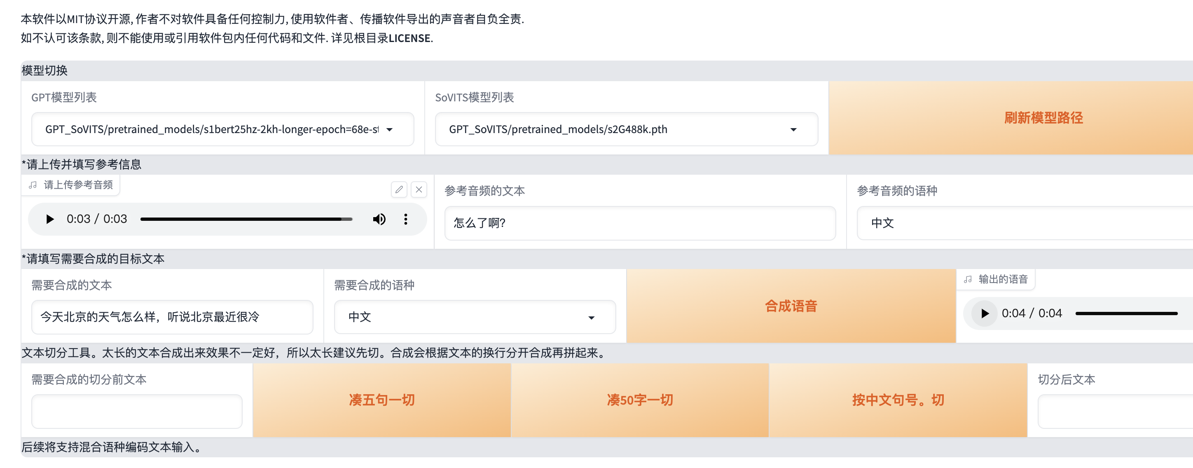Click the *请填写需要合成的目标文本 heading
1193x468 pixels.
(x=93, y=259)
